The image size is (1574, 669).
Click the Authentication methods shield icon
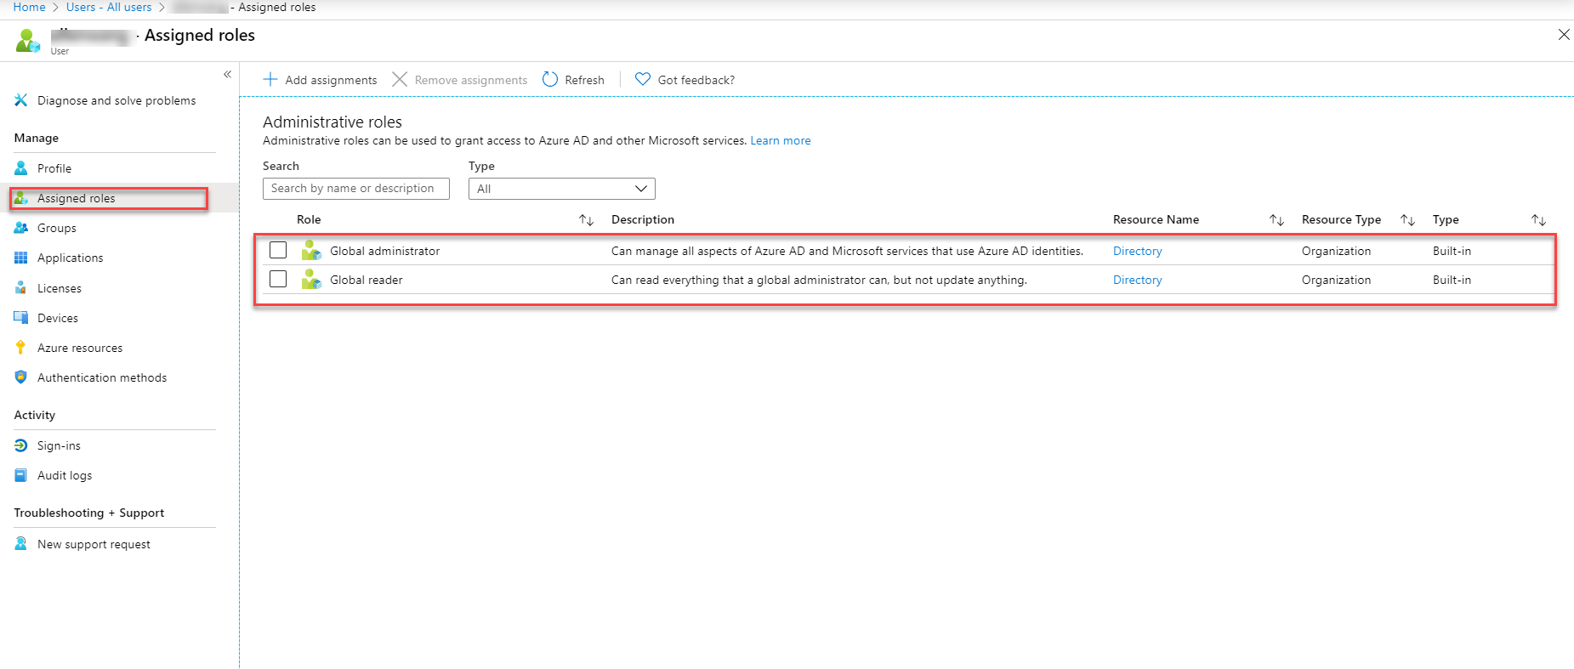coord(21,377)
